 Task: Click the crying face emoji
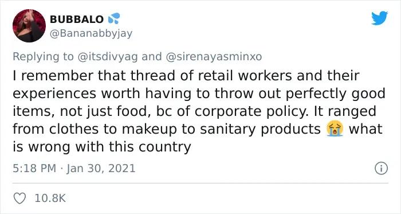pos(335,129)
